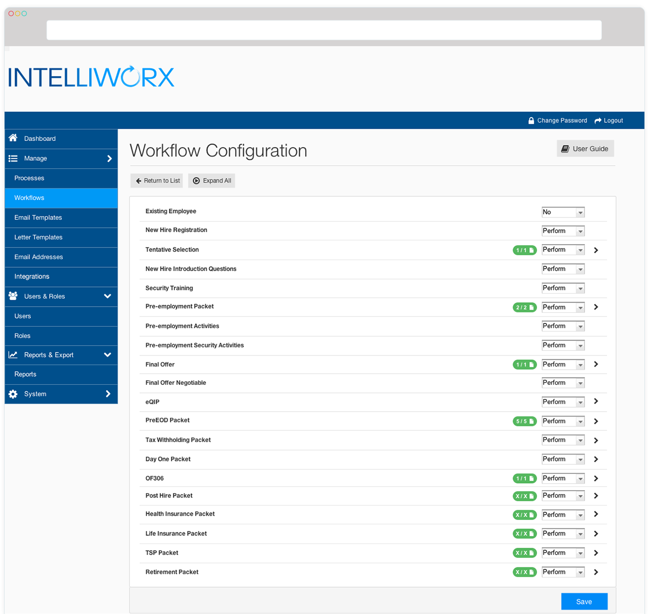Expand the Pre-employment Packet row chevron
This screenshot has height=614, width=649.
click(596, 307)
